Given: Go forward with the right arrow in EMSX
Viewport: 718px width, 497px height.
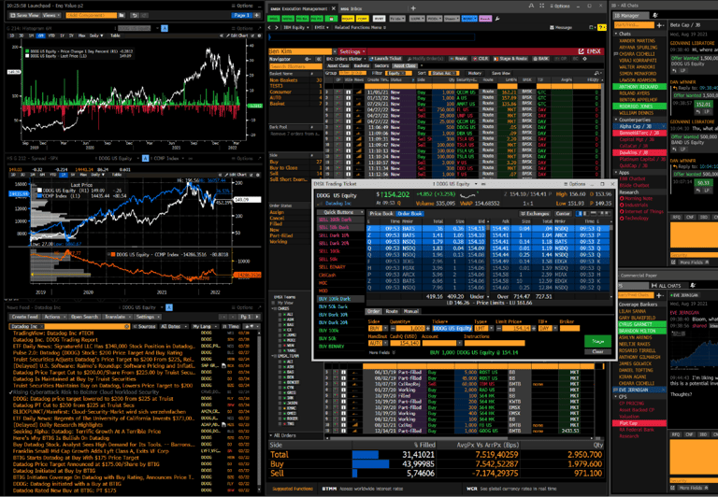Looking at the screenshot, I should (276, 27).
